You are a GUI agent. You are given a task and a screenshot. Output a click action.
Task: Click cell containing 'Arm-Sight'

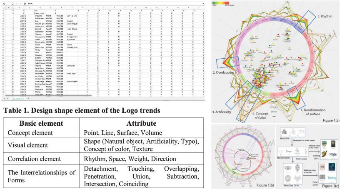39,76
